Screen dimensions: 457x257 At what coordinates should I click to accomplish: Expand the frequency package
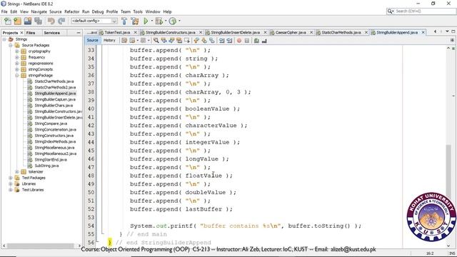pos(17,57)
